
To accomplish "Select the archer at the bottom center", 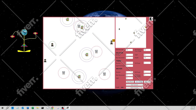I will (x=79, y=77).
